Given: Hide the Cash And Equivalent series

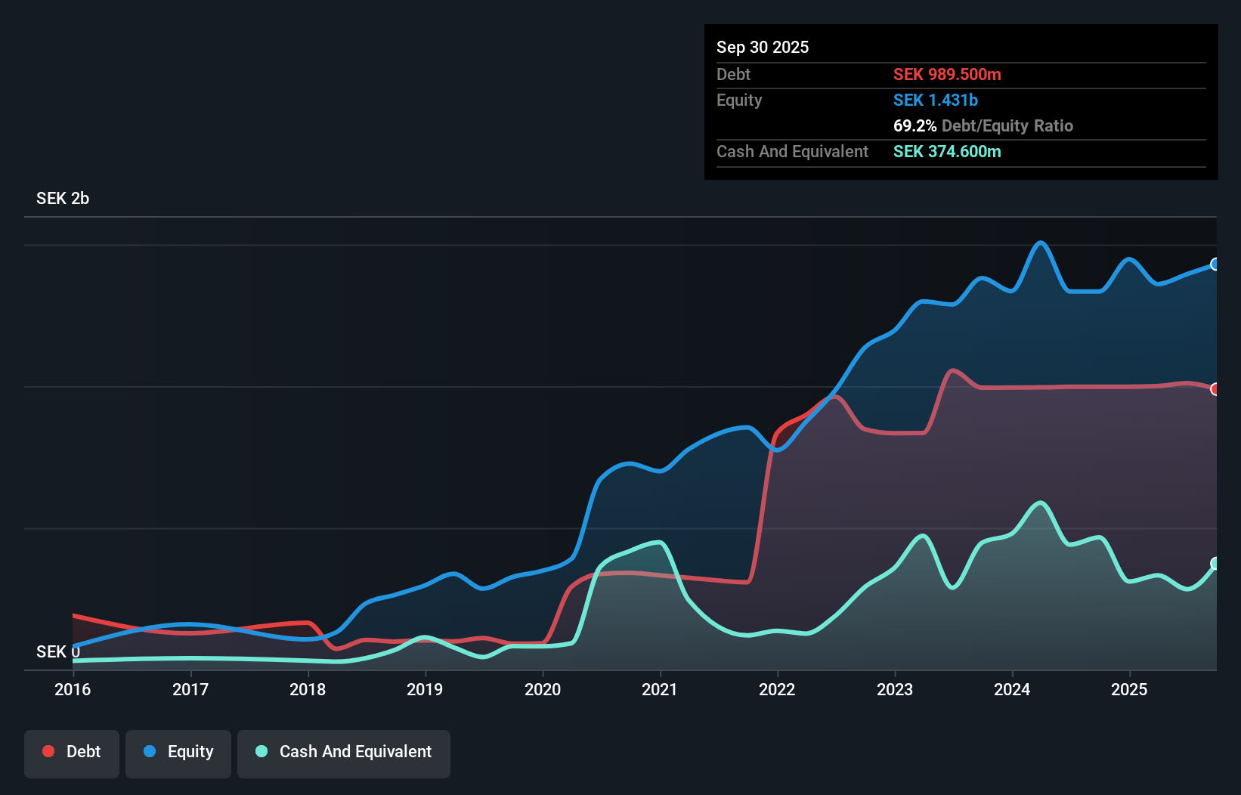Looking at the screenshot, I should 343,752.
